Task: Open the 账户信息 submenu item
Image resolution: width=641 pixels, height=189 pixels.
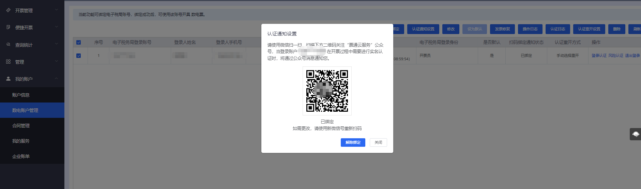Action: tap(32, 95)
